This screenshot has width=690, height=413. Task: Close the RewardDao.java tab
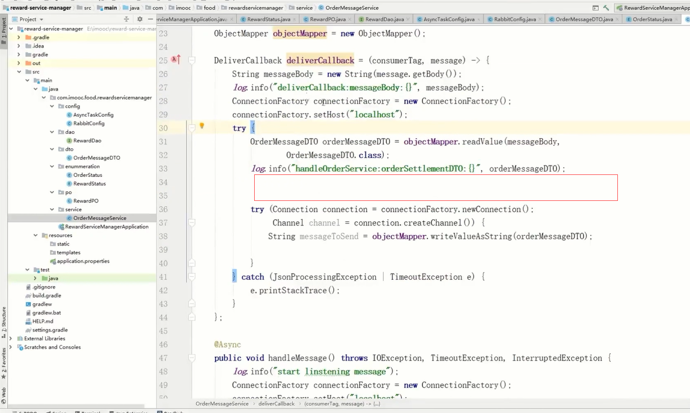point(408,20)
